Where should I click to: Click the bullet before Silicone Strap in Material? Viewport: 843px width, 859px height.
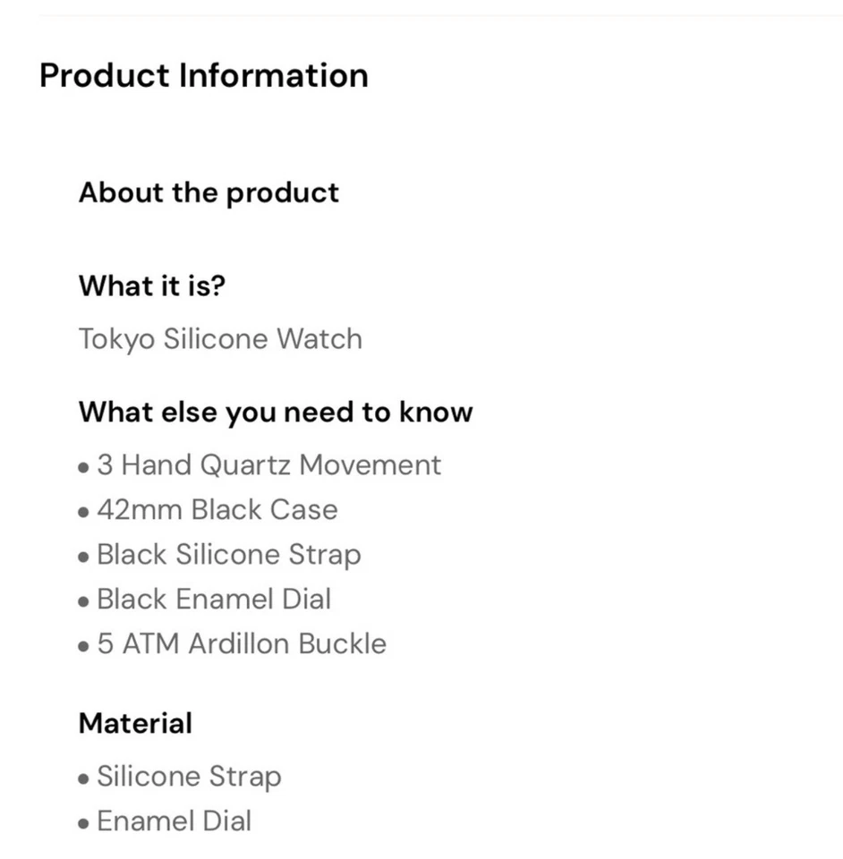coord(83,778)
